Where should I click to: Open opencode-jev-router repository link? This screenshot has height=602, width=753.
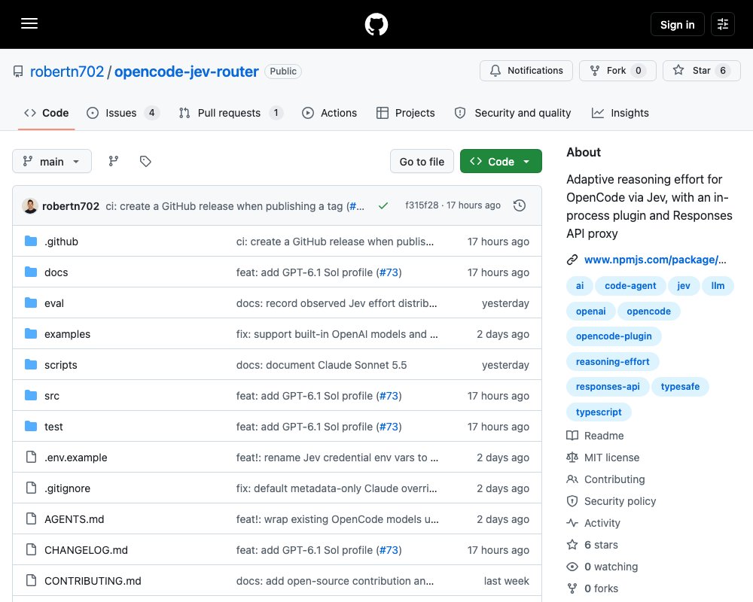pyautogui.click(x=186, y=71)
